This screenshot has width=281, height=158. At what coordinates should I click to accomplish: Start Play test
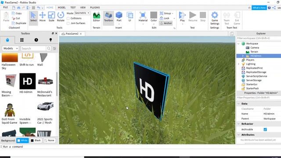tap(183, 17)
